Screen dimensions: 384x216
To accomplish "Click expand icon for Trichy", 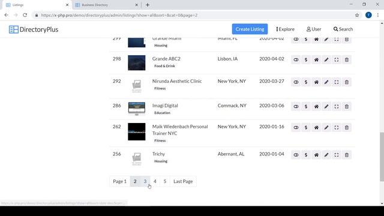I will click(337, 155).
